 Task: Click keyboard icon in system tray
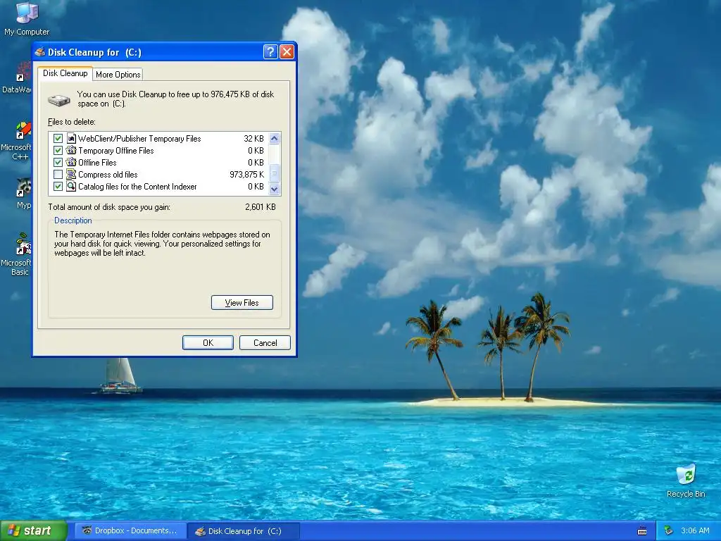[642, 531]
